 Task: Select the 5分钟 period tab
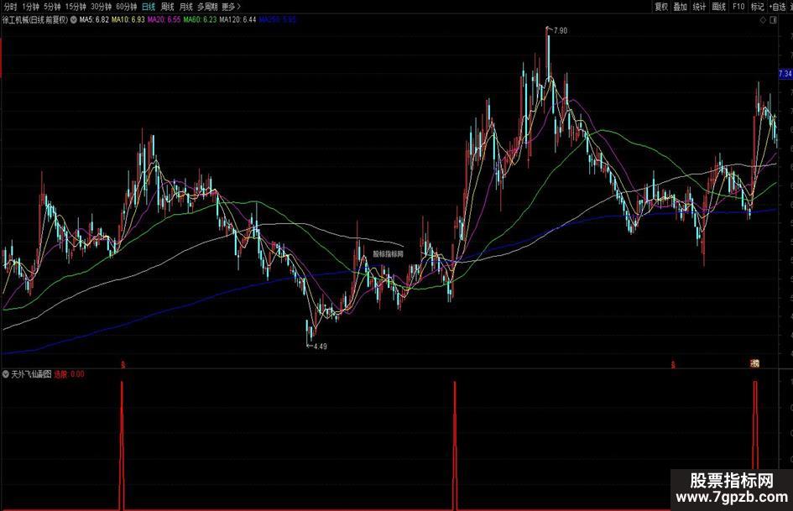52,7
